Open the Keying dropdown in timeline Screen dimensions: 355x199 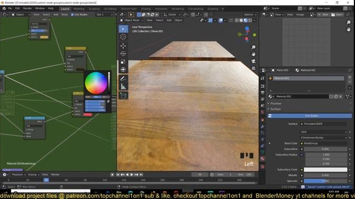click(x=33, y=175)
